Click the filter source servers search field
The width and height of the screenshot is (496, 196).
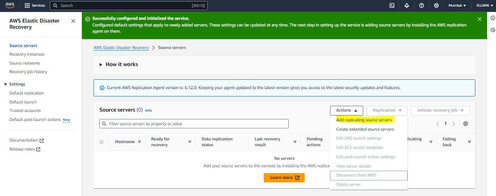194,124
